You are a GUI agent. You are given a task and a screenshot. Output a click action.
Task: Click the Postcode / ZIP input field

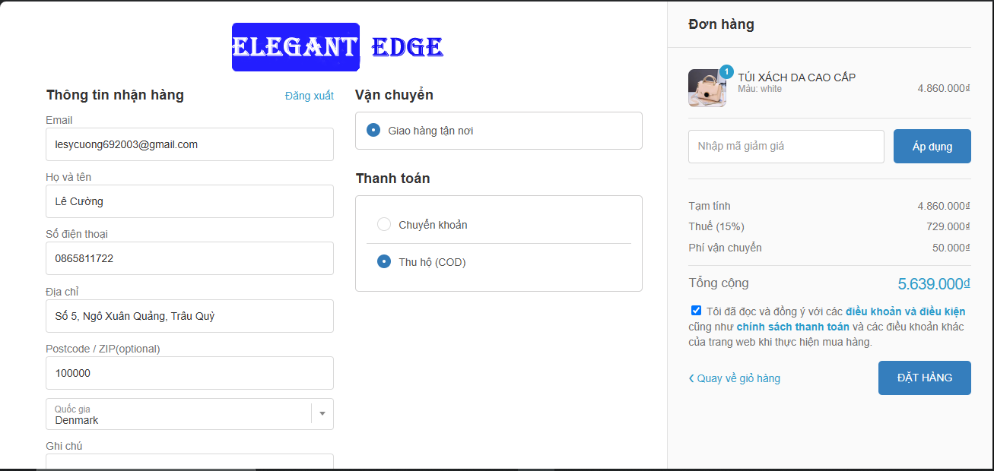[x=189, y=373]
